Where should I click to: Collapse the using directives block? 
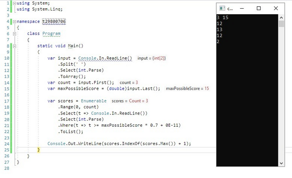point(14,3)
